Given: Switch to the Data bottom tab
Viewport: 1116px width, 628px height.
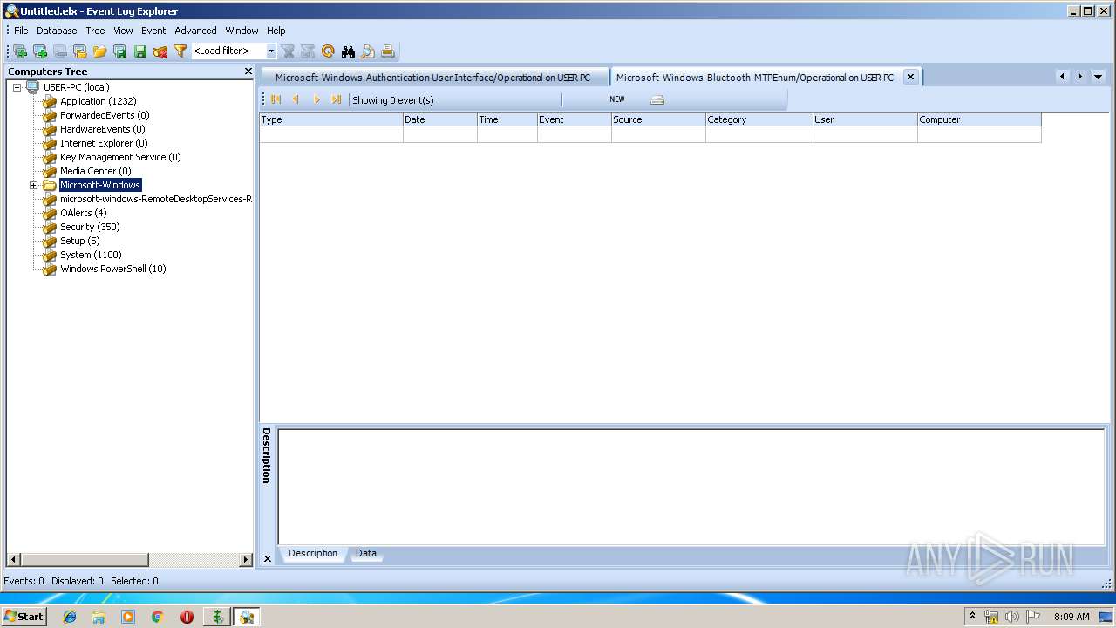Looking at the screenshot, I should pos(366,553).
